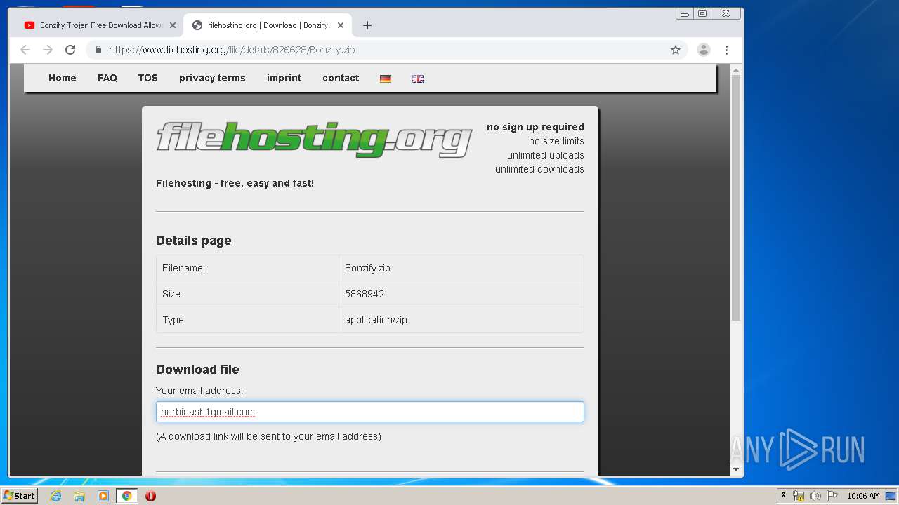Switch language with the UK flag
The width and height of the screenshot is (899, 505).
coord(418,79)
